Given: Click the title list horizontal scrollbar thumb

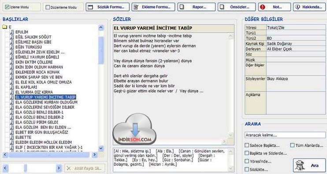Looking at the screenshot, I should coord(49,155).
